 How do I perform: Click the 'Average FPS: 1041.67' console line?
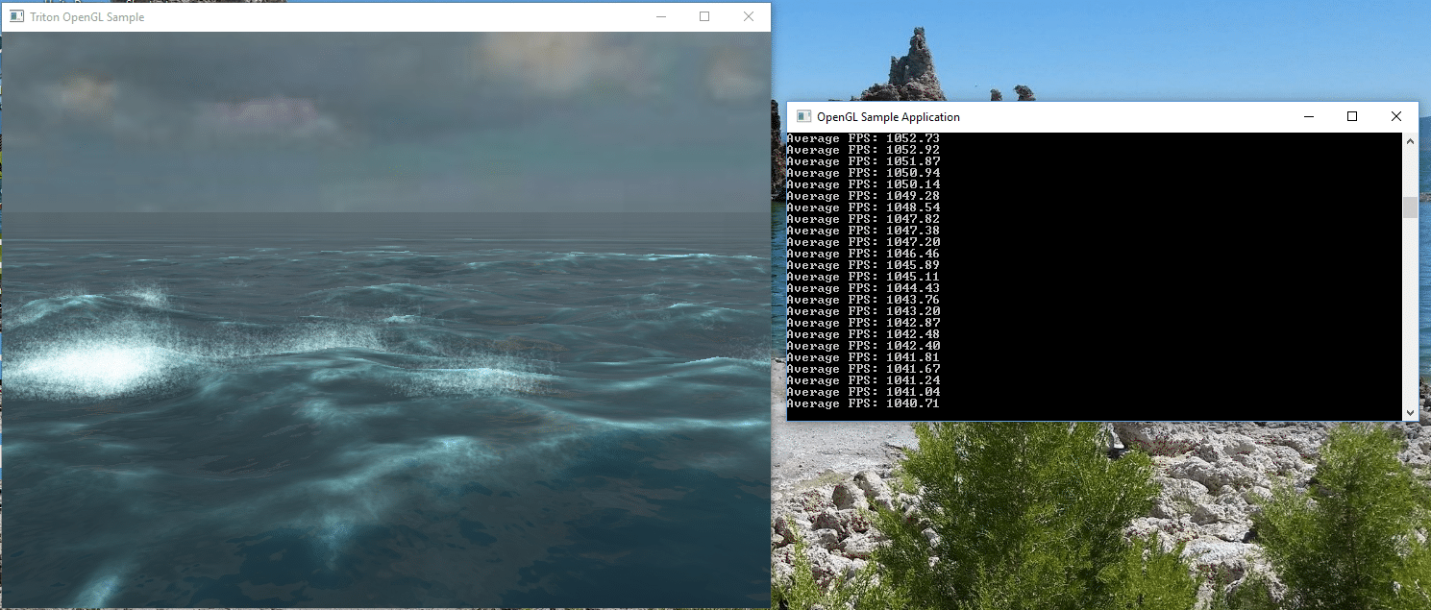click(x=863, y=369)
